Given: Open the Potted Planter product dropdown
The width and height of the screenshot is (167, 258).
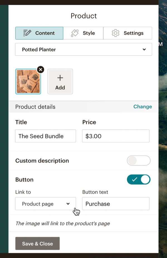Looking at the screenshot, I should [x=83, y=50].
